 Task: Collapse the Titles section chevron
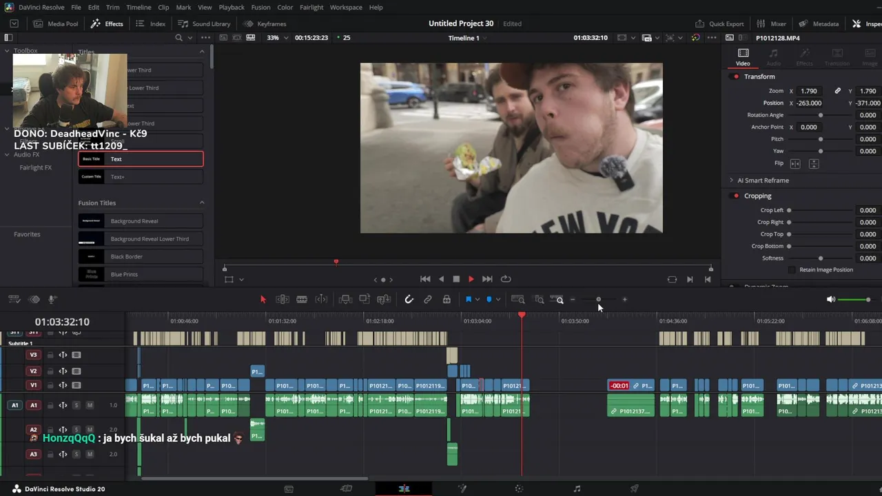coord(202,52)
